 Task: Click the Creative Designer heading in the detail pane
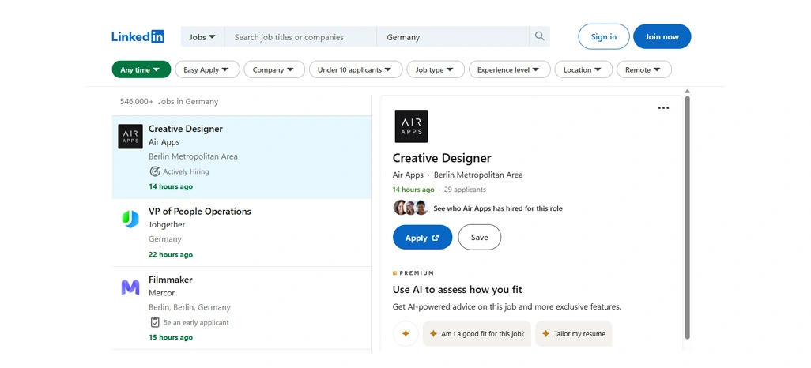click(442, 158)
